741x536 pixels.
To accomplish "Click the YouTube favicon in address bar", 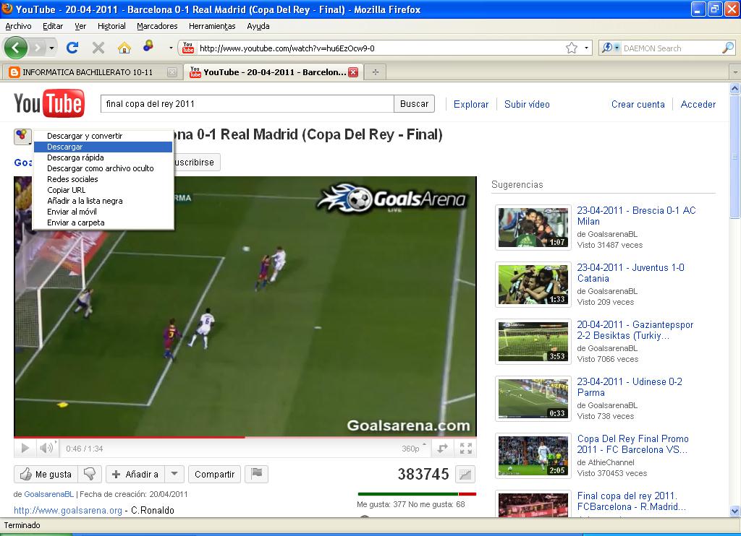I will pyautogui.click(x=188, y=48).
